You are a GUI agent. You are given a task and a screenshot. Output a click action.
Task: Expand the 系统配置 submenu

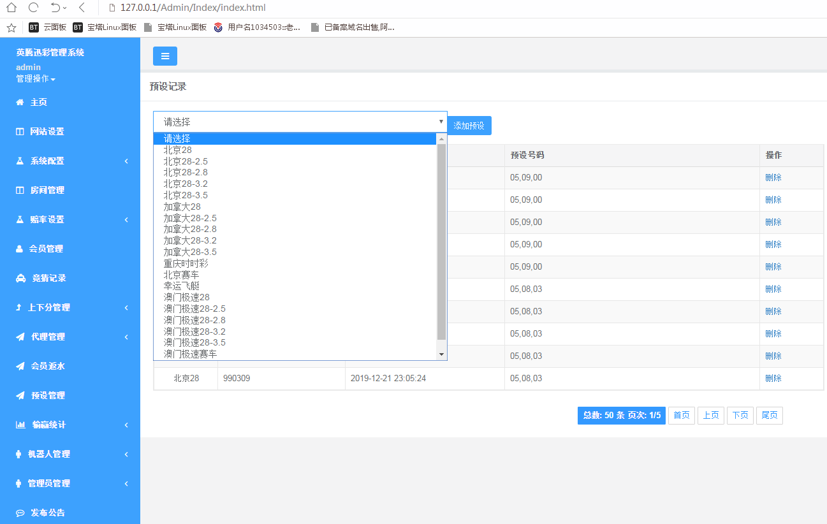(x=126, y=161)
